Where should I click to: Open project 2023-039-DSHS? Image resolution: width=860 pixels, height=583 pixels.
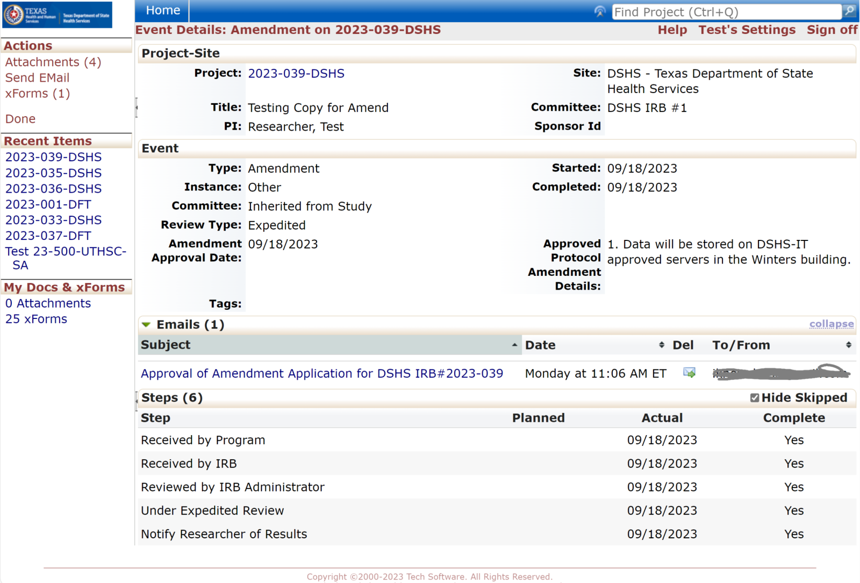[x=296, y=73]
